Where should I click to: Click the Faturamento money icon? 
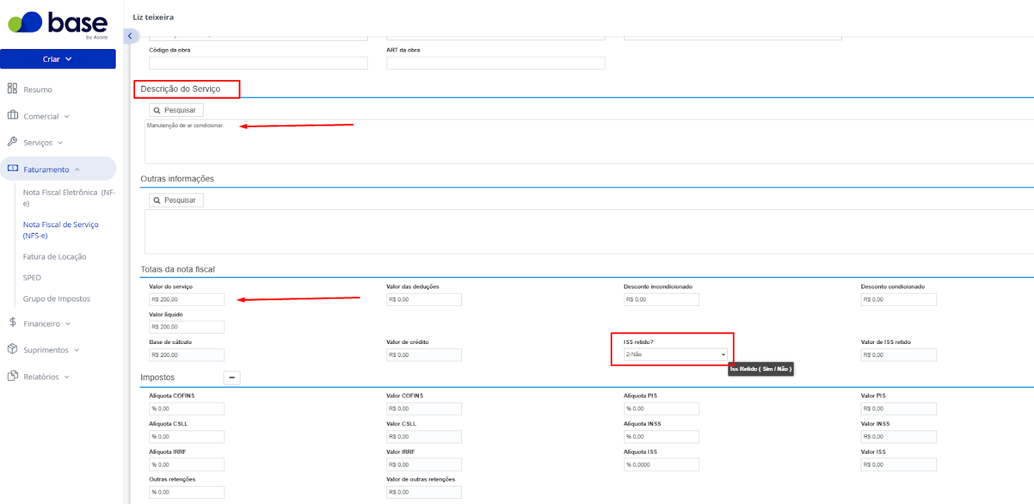click(13, 168)
